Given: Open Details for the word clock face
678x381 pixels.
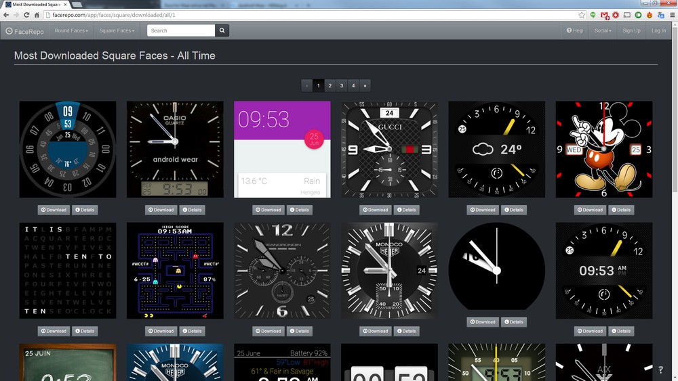Looking at the screenshot, I should [85, 331].
